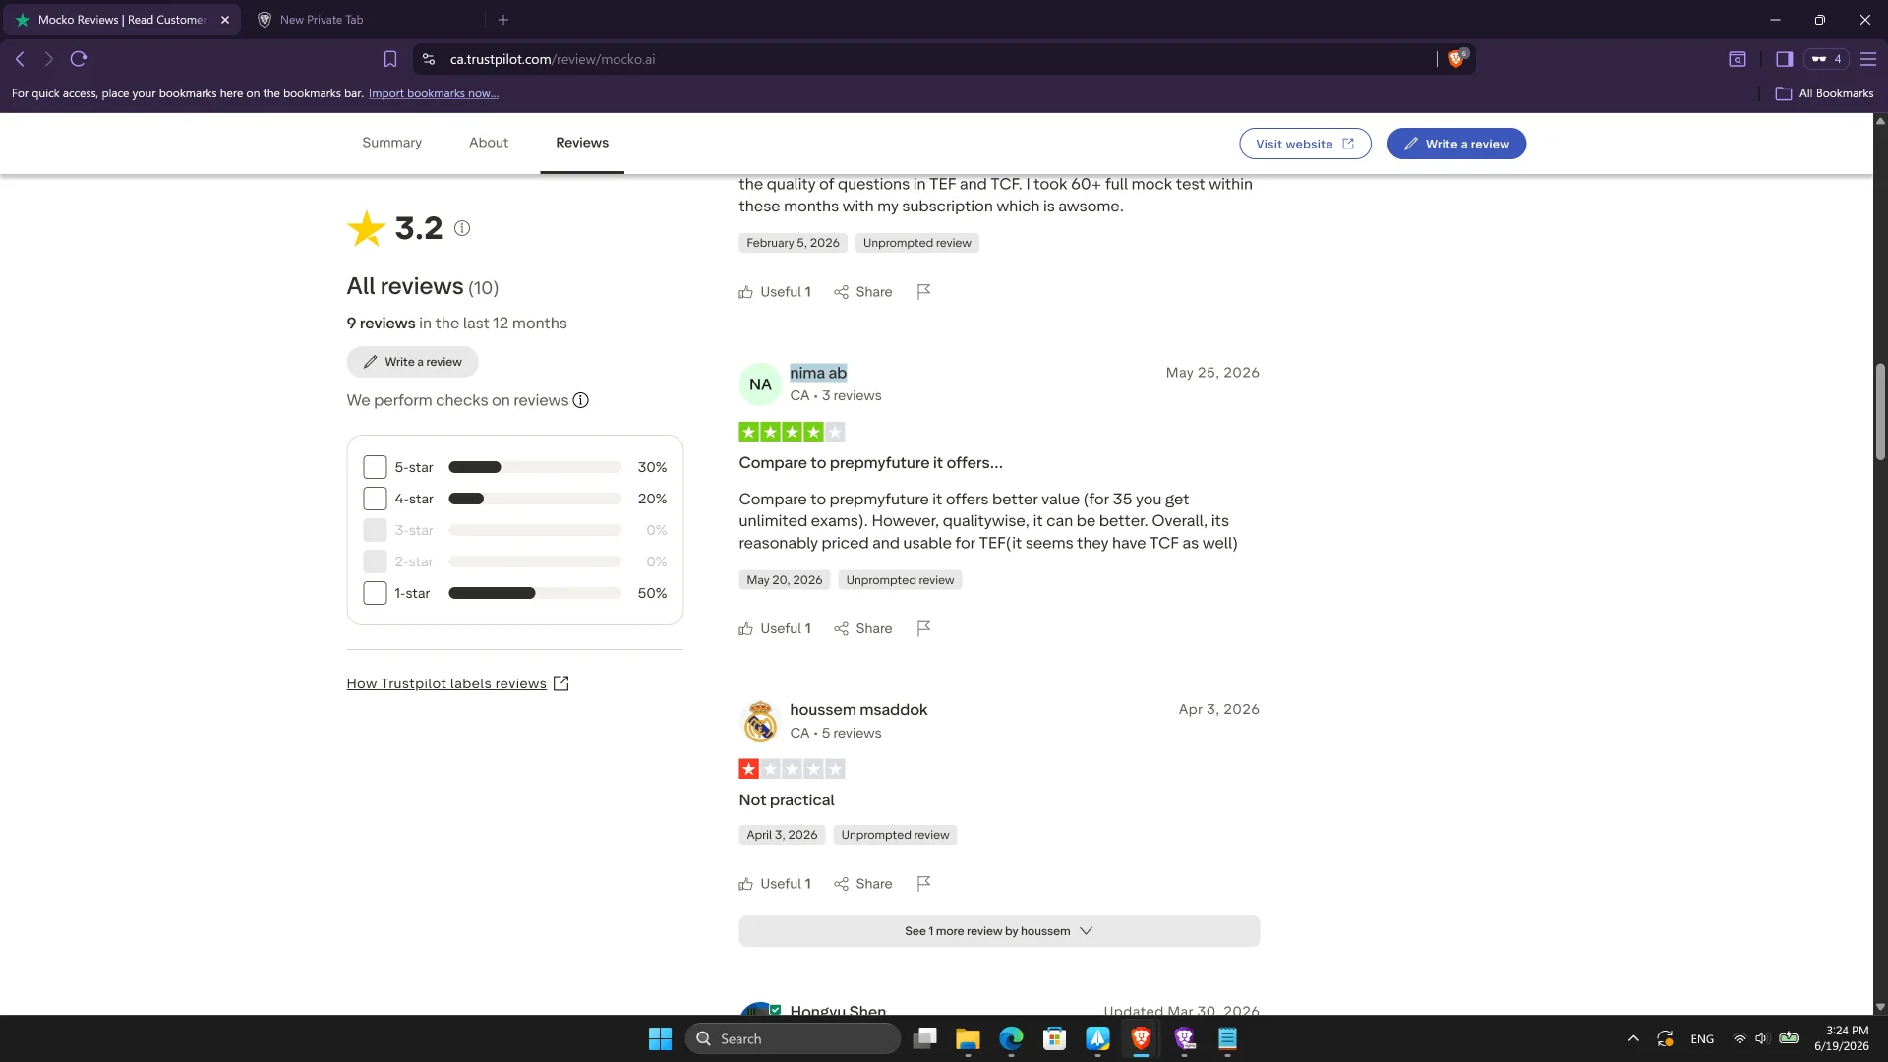
Task: Click the page vertical scrollbar thumb
Action: (1880, 411)
